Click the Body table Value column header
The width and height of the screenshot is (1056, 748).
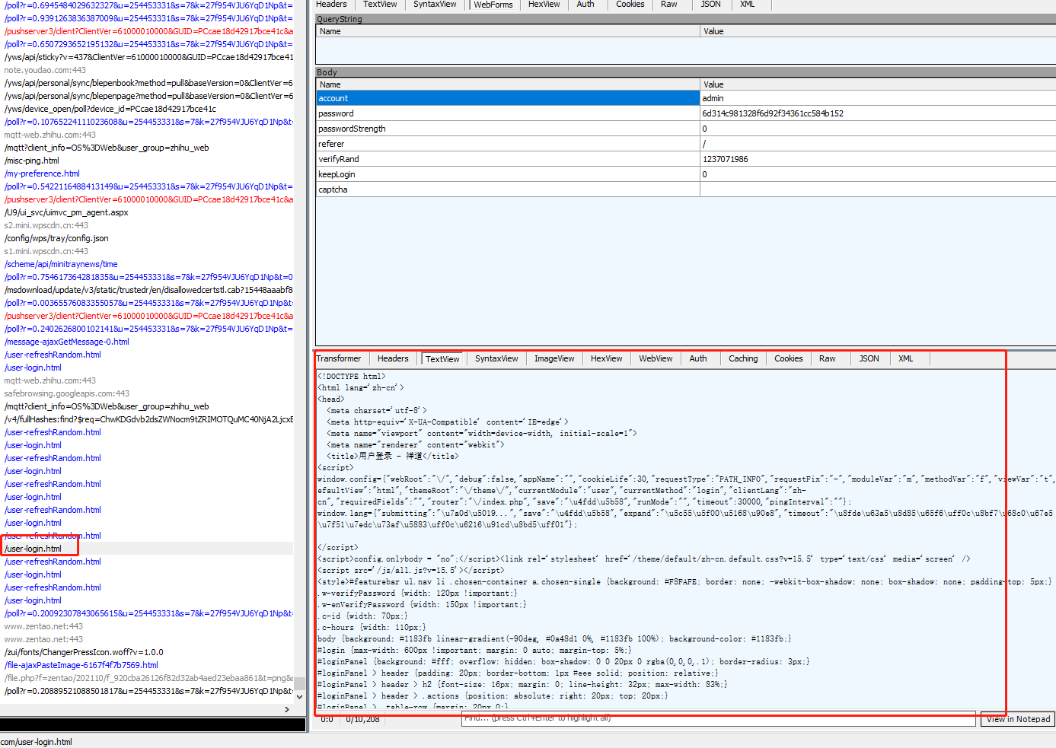[x=713, y=84]
